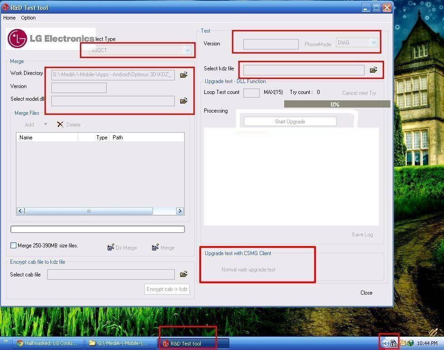This screenshot has height=350, width=444.
Task: Click the Work Directory path field
Action: click(113, 75)
